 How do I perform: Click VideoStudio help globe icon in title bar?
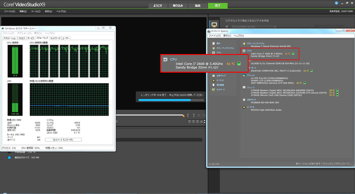point(336,3)
